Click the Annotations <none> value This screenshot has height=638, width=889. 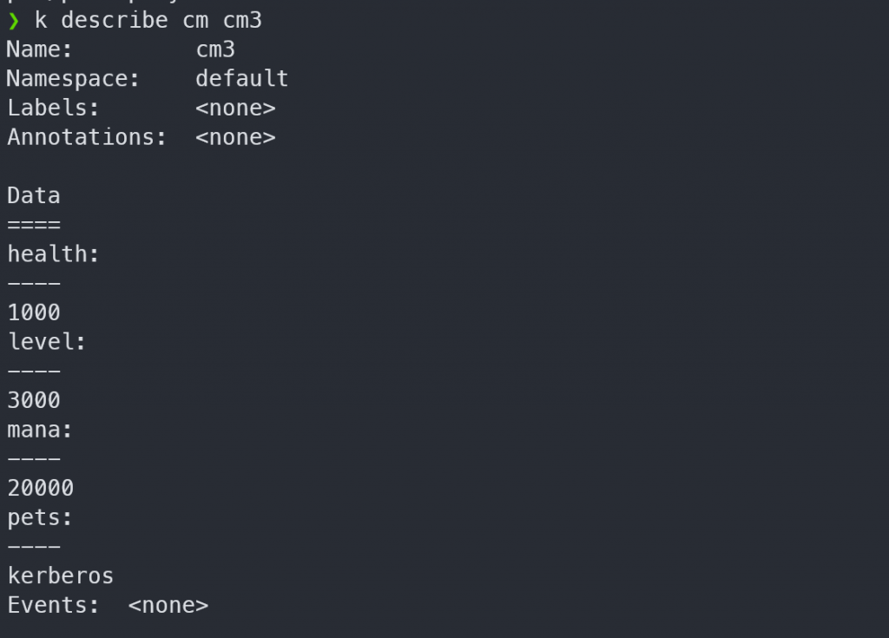click(236, 137)
